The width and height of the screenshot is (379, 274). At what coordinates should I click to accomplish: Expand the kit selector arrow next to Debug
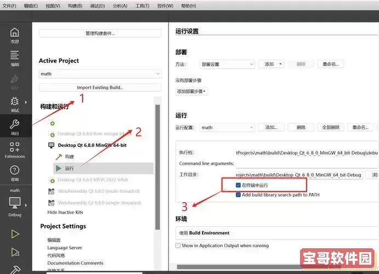coord(26,205)
